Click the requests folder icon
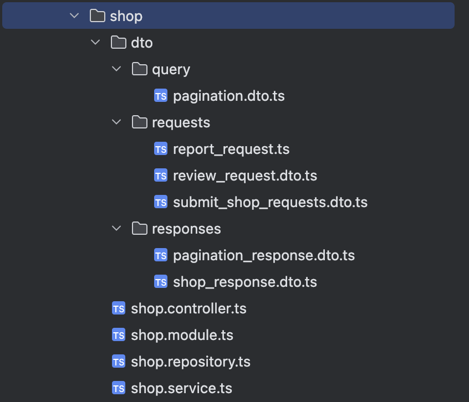This screenshot has height=402, width=469. pyautogui.click(x=140, y=122)
